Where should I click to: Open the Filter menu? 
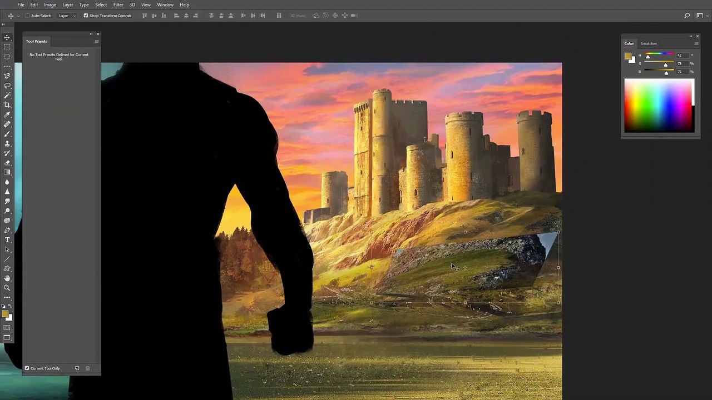(118, 4)
